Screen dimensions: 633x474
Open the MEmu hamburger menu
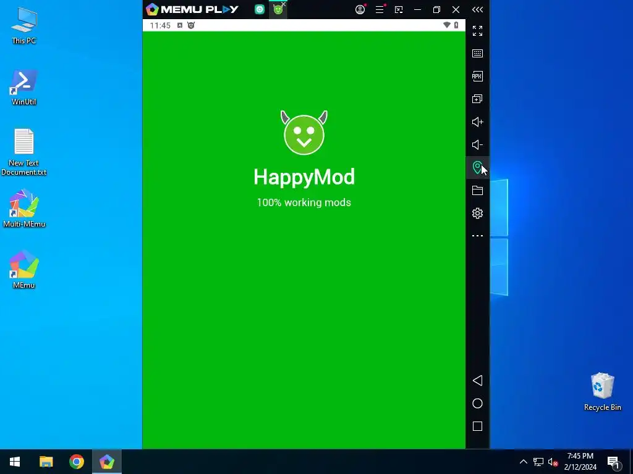(380, 9)
